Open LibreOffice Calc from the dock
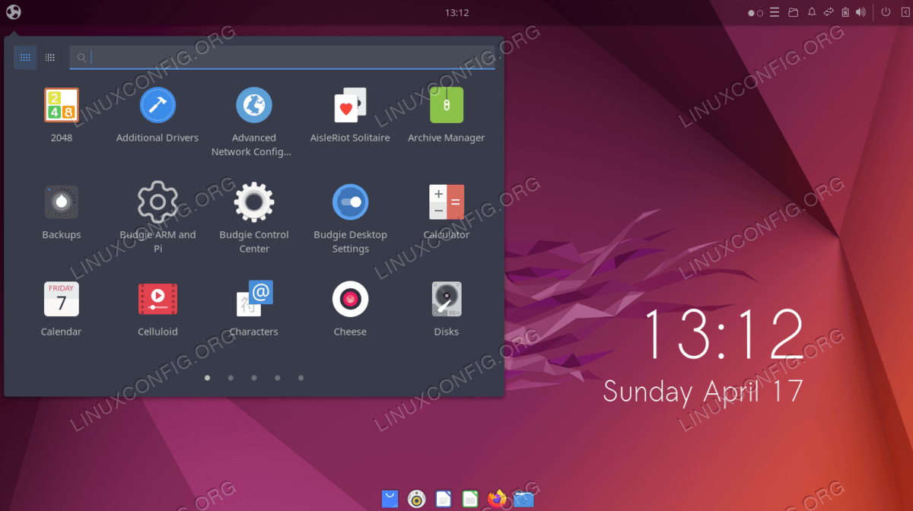 470,499
